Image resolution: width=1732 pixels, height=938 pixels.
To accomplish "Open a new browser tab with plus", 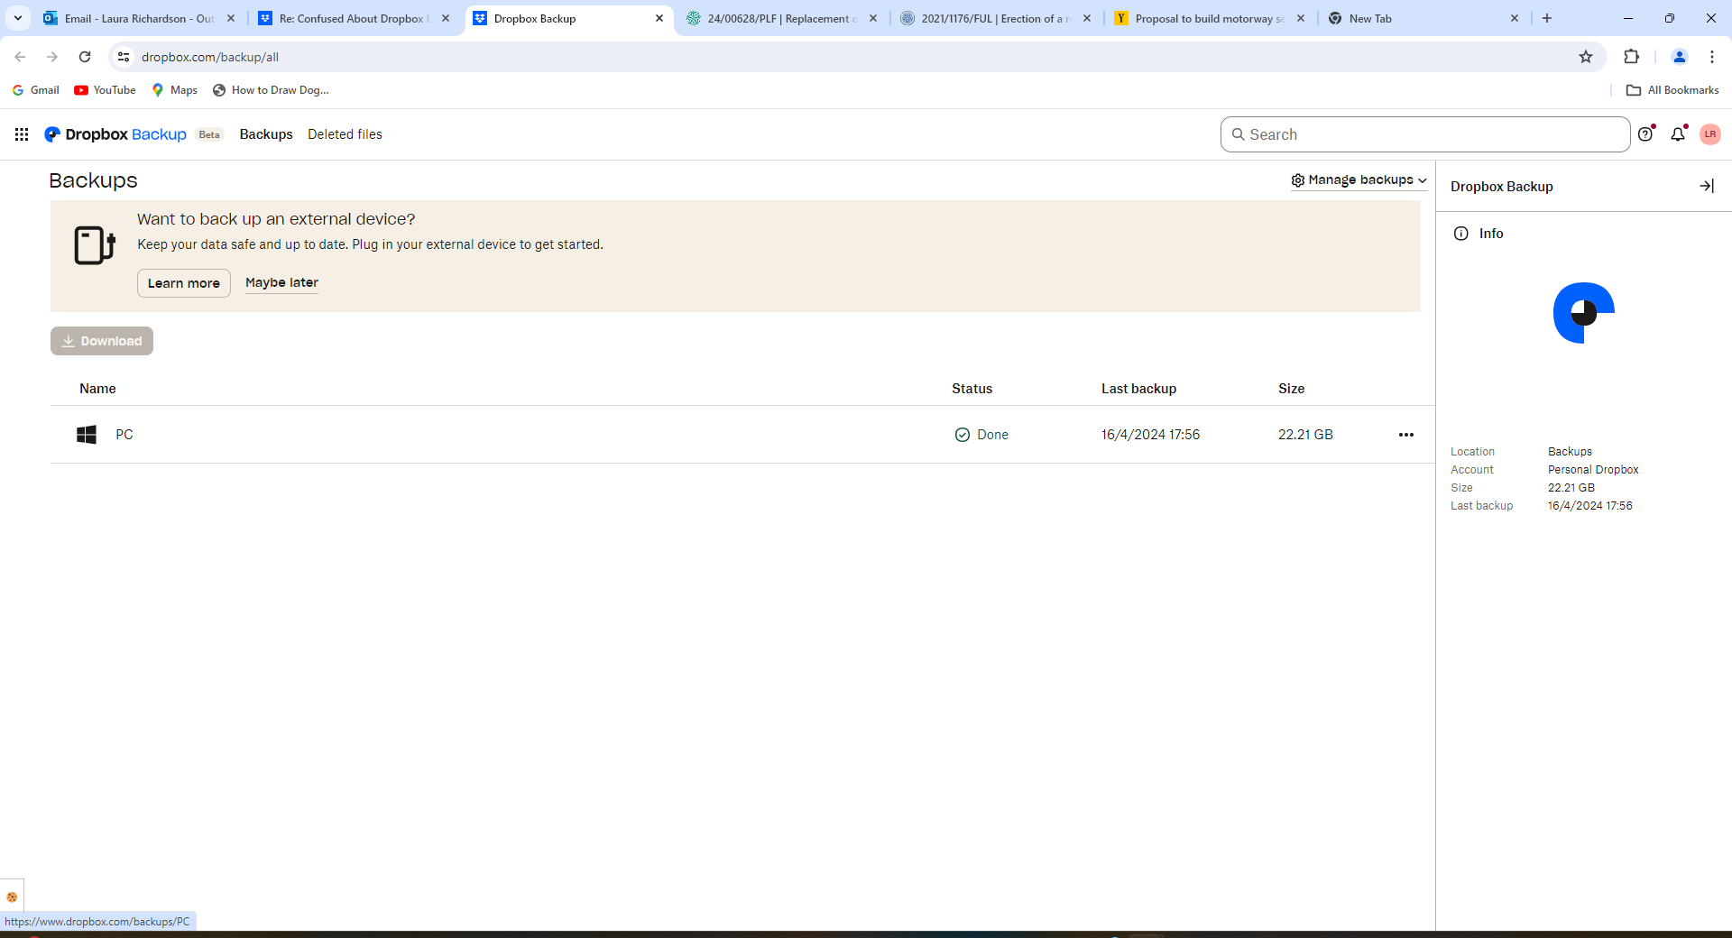I will pyautogui.click(x=1547, y=18).
